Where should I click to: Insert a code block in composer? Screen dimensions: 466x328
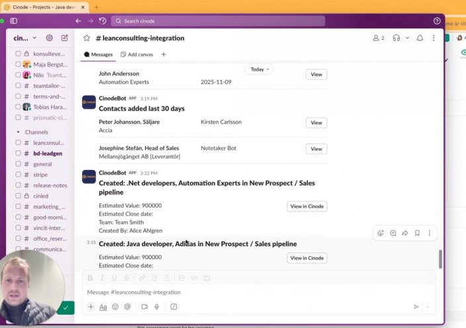click(x=207, y=278)
